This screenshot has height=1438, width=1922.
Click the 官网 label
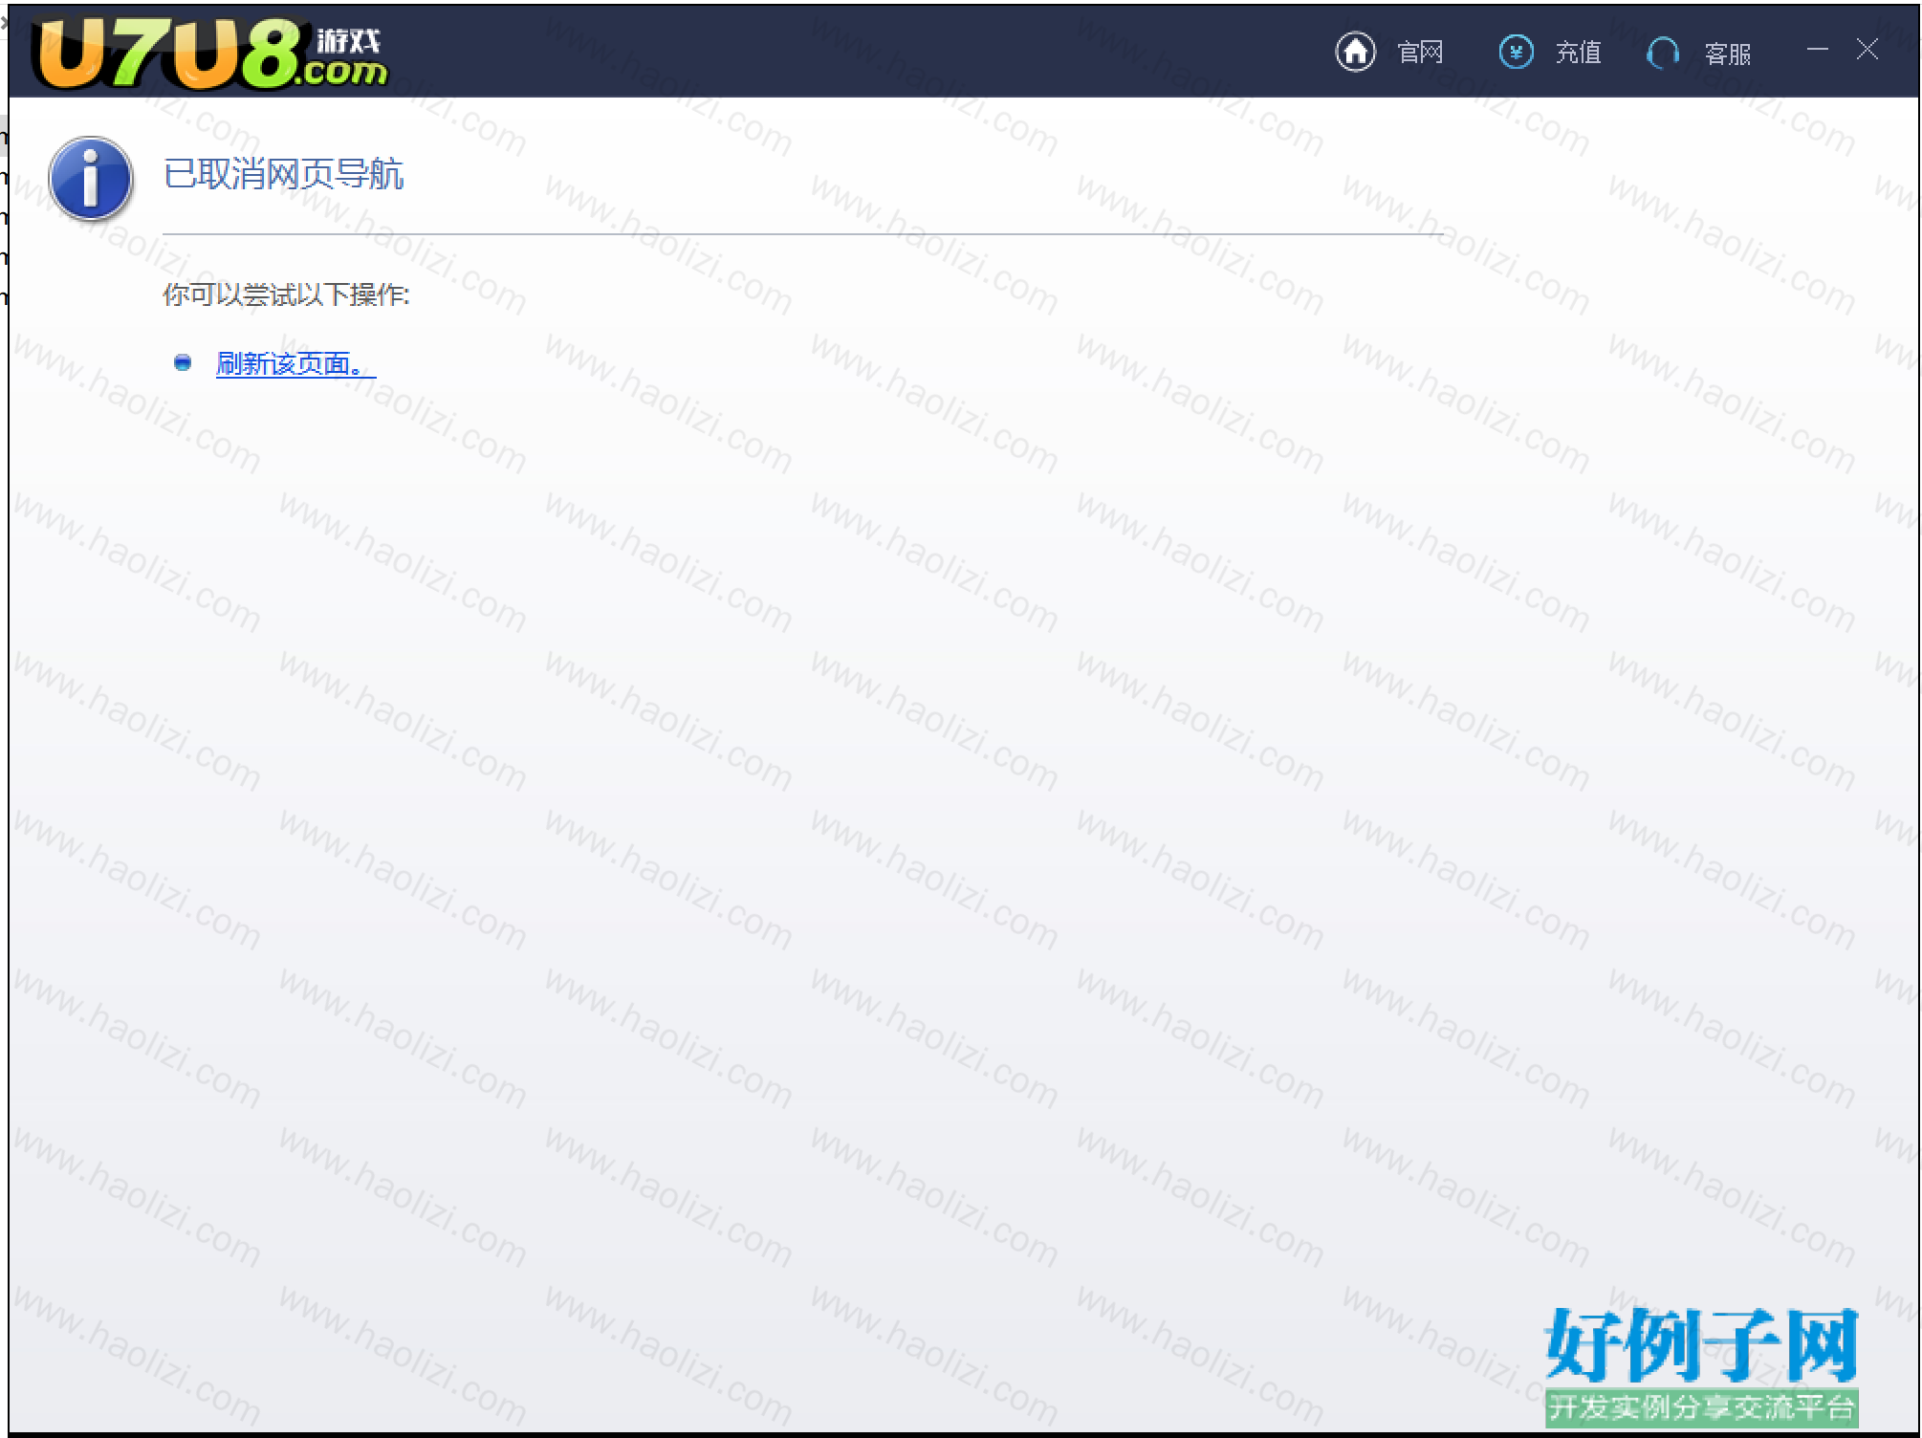pos(1420,53)
